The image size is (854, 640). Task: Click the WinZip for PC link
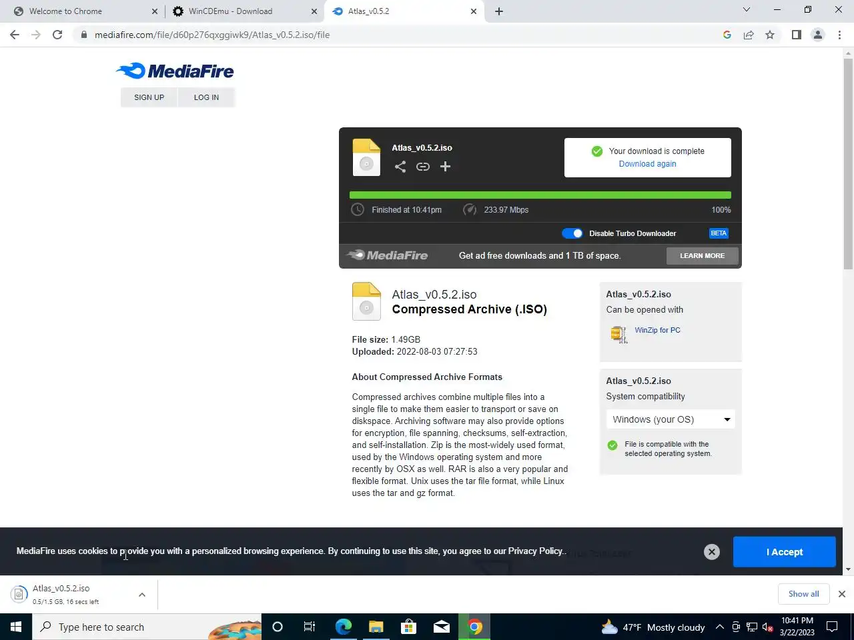point(657,330)
